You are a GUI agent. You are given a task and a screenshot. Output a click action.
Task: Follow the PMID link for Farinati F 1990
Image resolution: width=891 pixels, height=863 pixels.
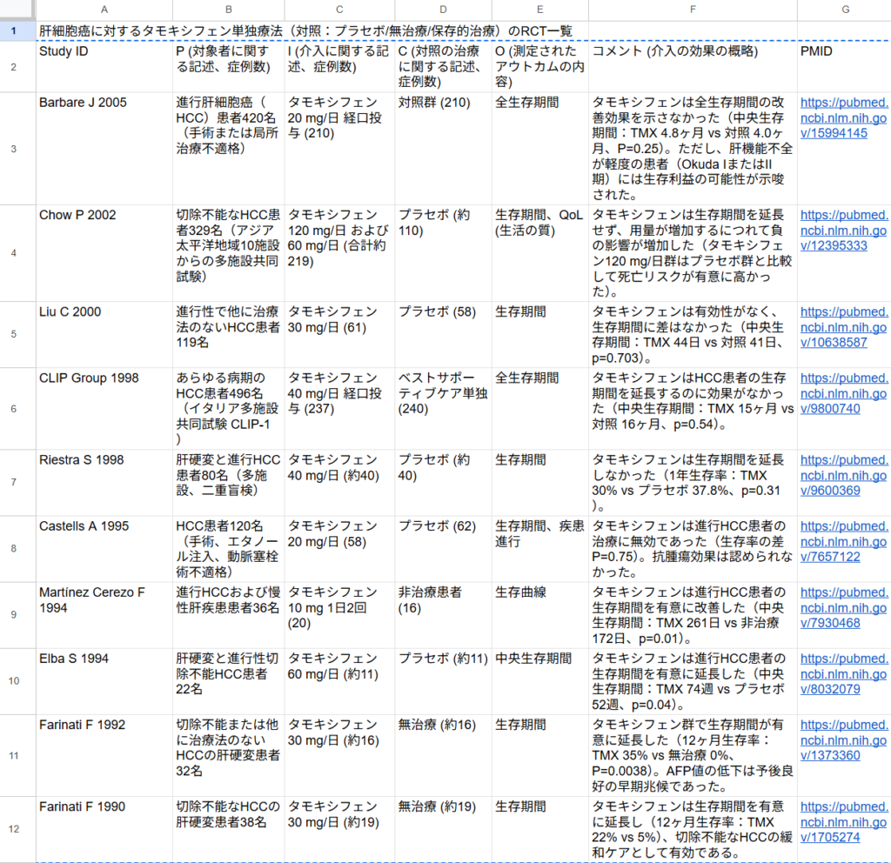[x=842, y=822]
